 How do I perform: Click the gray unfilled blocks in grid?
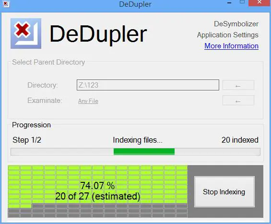(109, 211)
